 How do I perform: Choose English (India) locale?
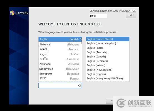click(x=108, y=48)
